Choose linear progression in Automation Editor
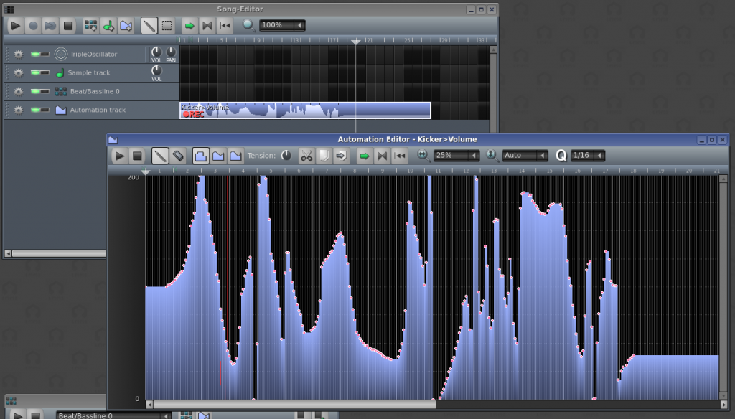 coord(218,156)
